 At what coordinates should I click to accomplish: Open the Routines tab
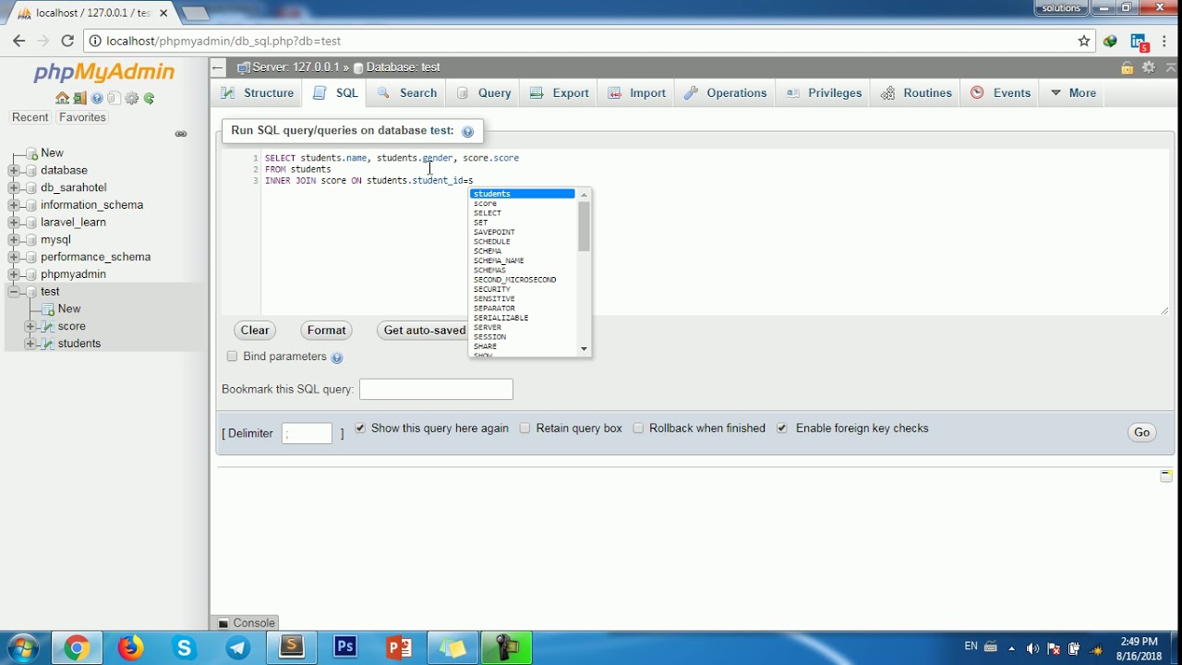click(x=916, y=93)
